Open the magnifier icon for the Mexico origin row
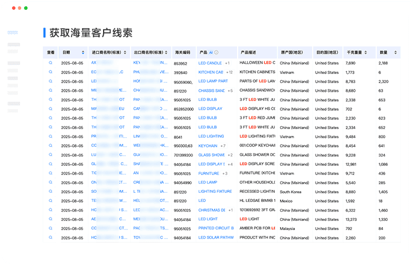Screen dimensions: 418x264 pos(50,201)
